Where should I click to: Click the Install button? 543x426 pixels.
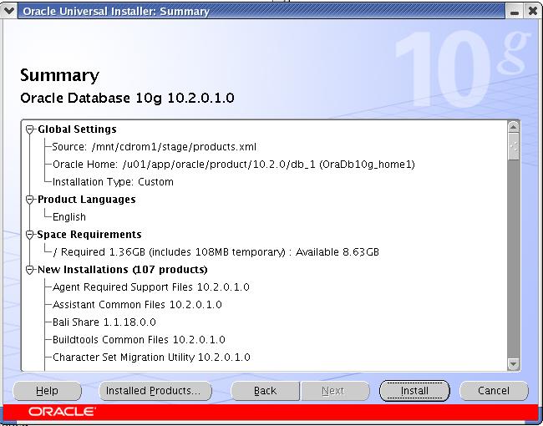tap(414, 391)
